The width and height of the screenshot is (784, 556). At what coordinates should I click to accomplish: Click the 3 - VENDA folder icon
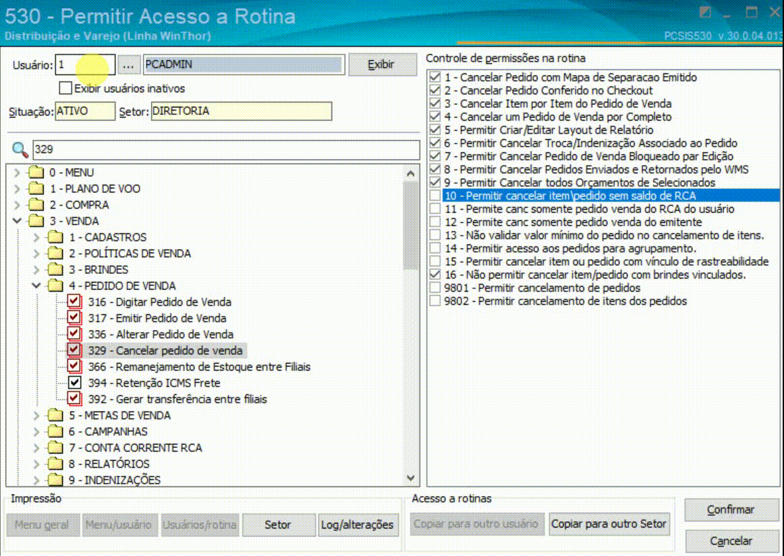tap(36, 221)
